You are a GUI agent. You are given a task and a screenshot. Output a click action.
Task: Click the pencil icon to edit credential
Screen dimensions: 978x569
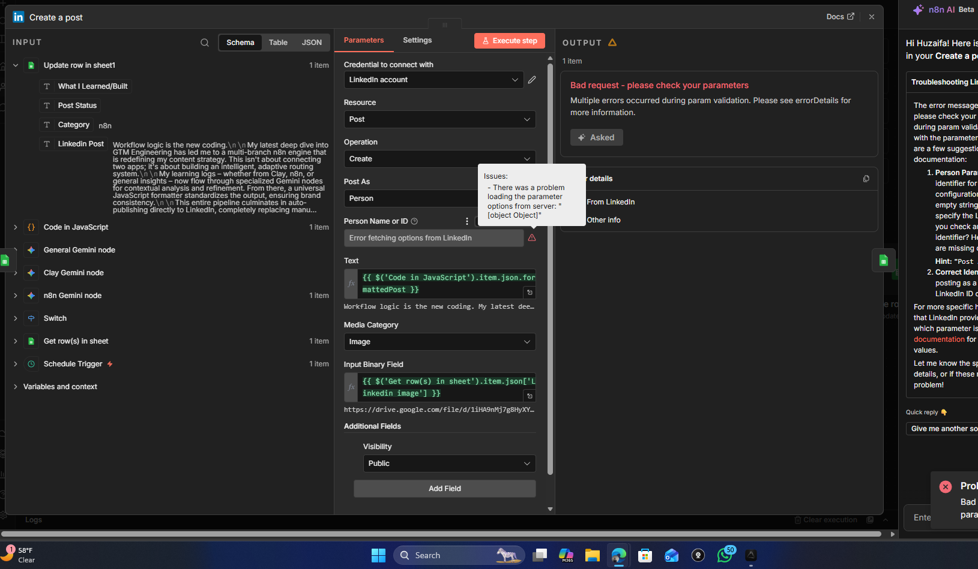point(532,80)
